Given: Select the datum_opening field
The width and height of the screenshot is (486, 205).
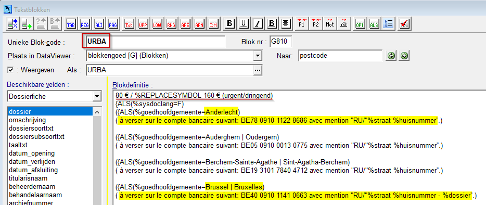Looking at the screenshot, I should click(32, 153).
